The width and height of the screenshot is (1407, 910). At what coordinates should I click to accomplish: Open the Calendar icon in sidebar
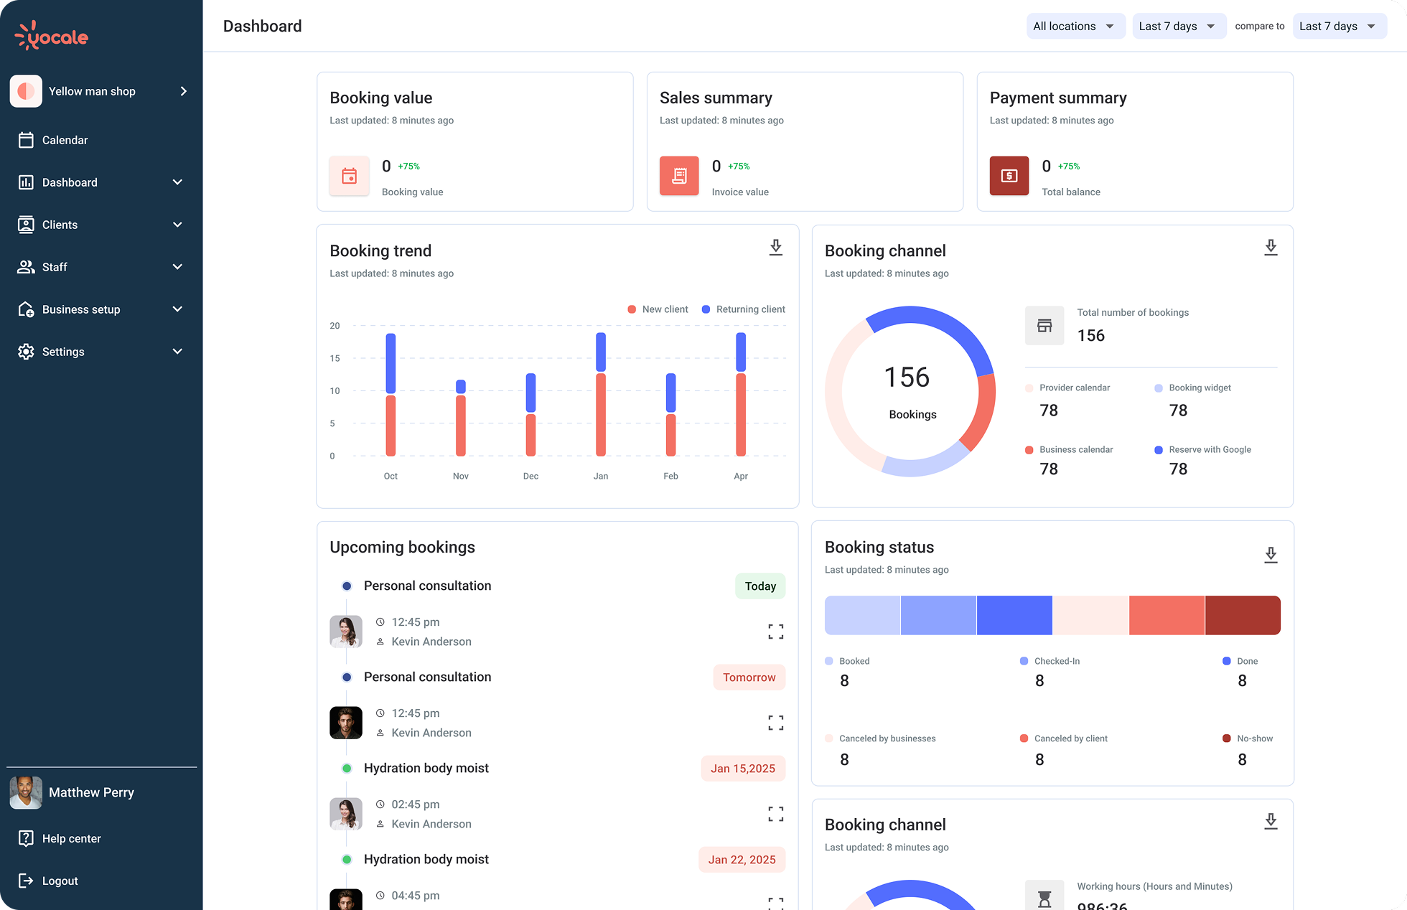(x=26, y=140)
